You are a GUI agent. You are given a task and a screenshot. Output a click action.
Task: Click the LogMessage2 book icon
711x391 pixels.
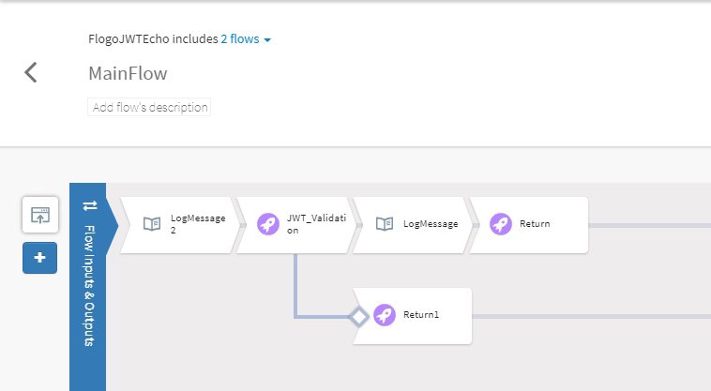coord(152,224)
